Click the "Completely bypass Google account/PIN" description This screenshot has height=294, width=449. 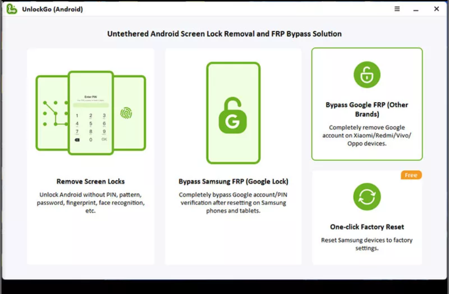coord(233,202)
